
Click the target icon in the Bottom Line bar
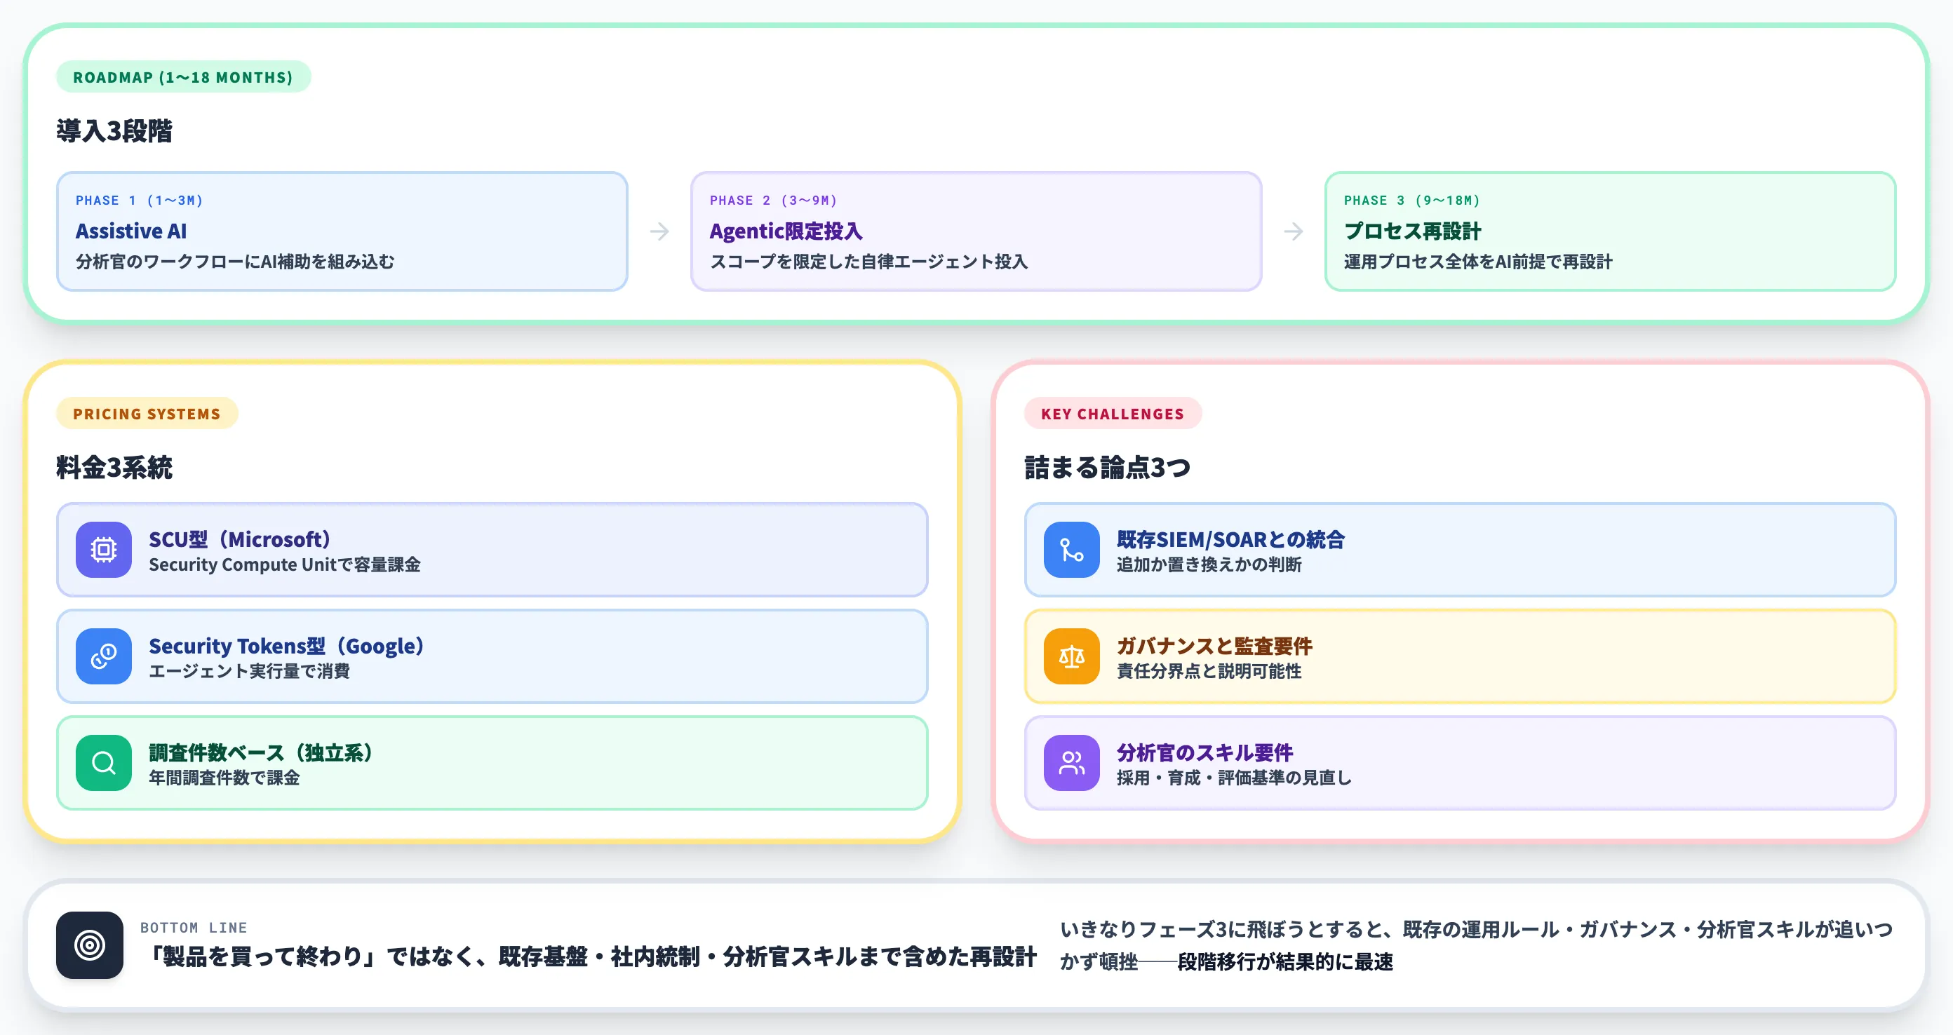point(90,945)
